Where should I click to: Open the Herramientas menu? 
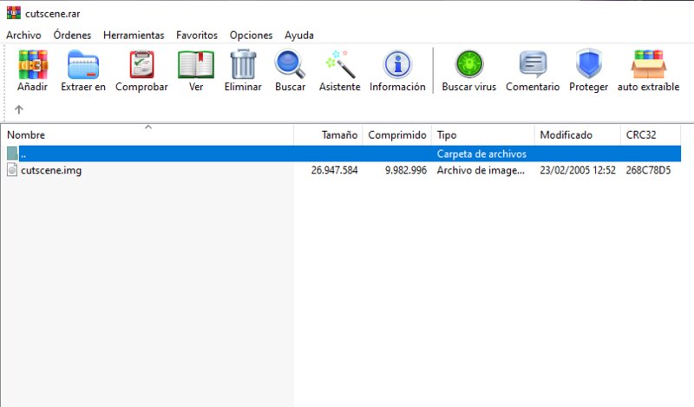(x=134, y=35)
